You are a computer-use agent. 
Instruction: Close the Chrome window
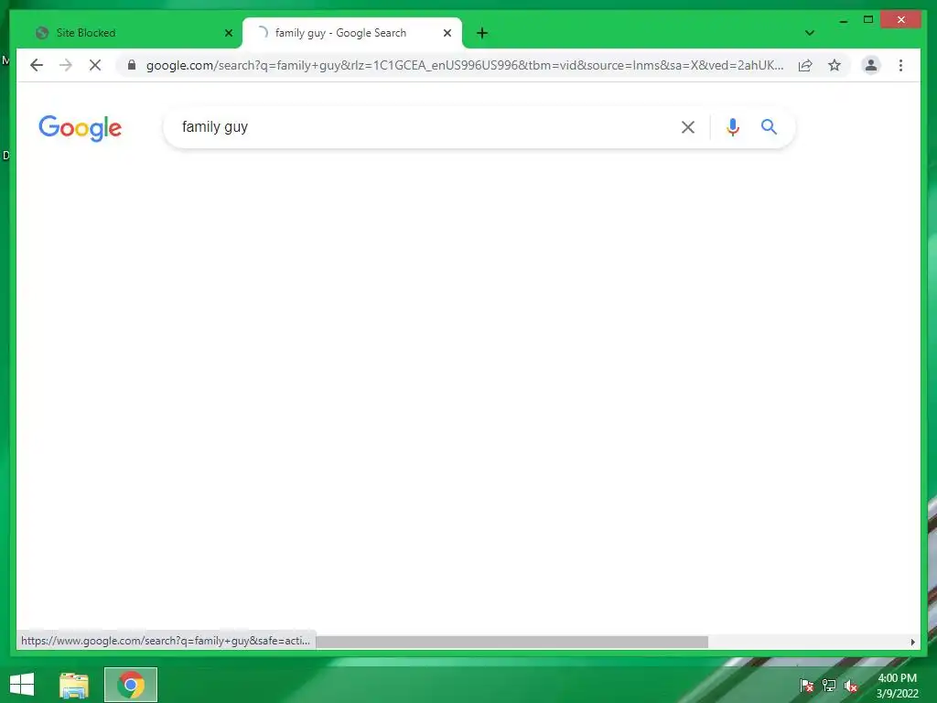click(x=901, y=20)
